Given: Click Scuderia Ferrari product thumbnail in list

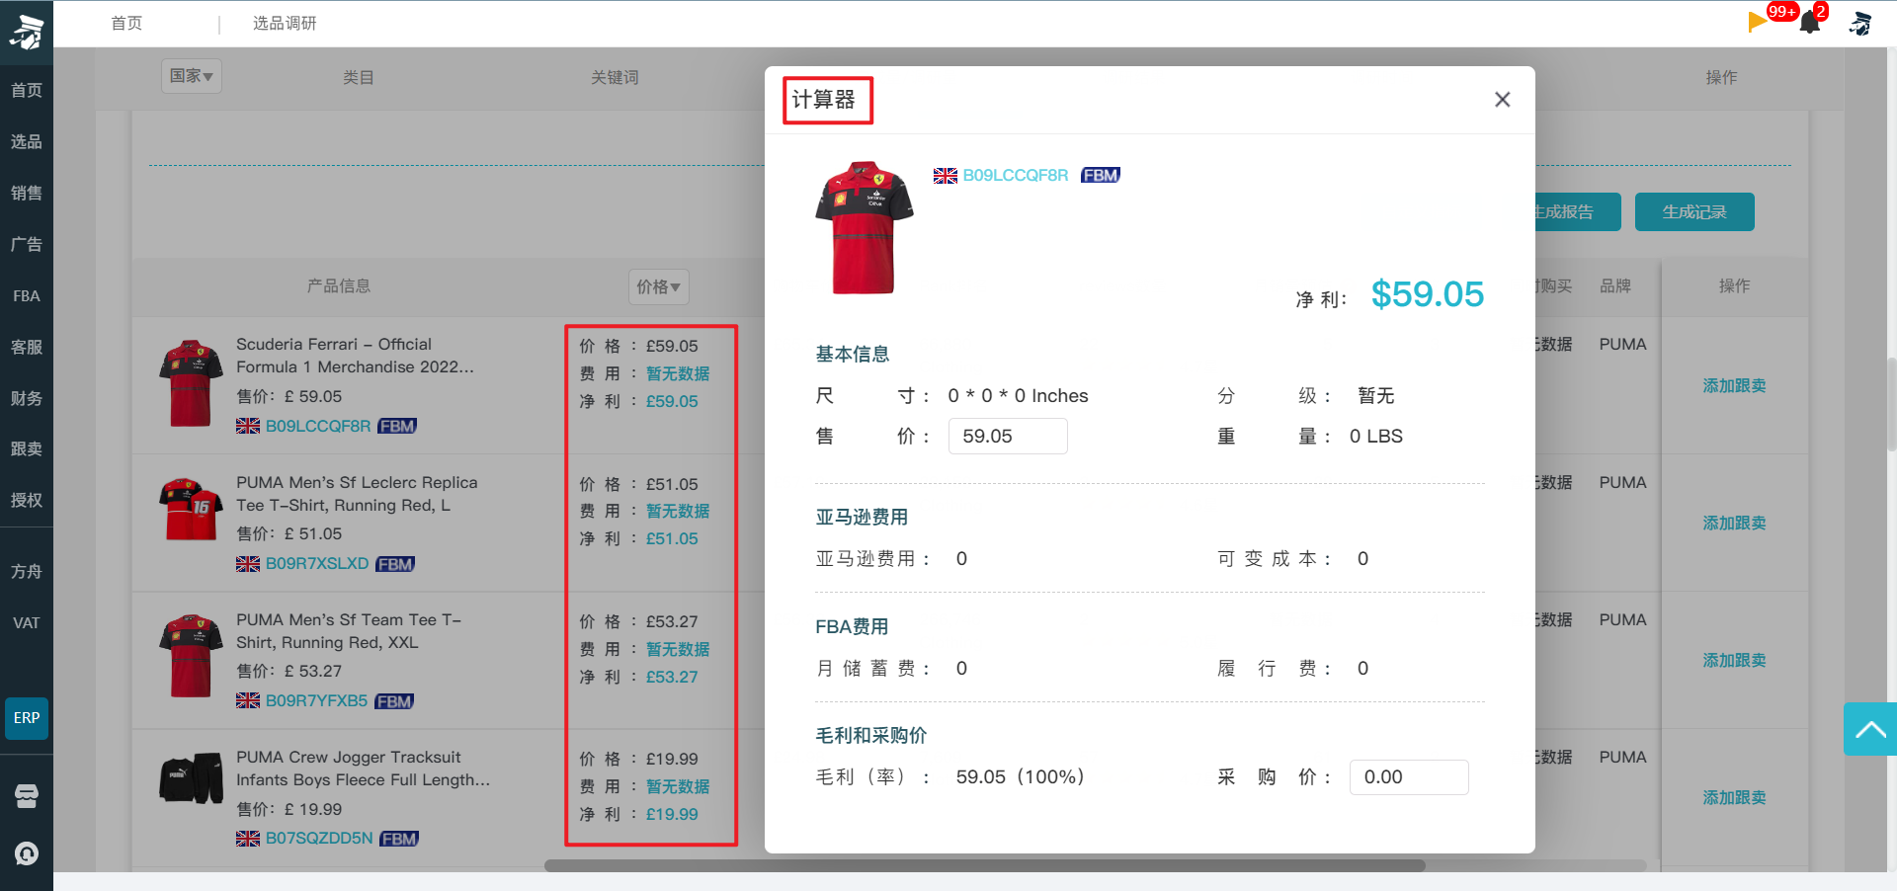Looking at the screenshot, I should [191, 384].
